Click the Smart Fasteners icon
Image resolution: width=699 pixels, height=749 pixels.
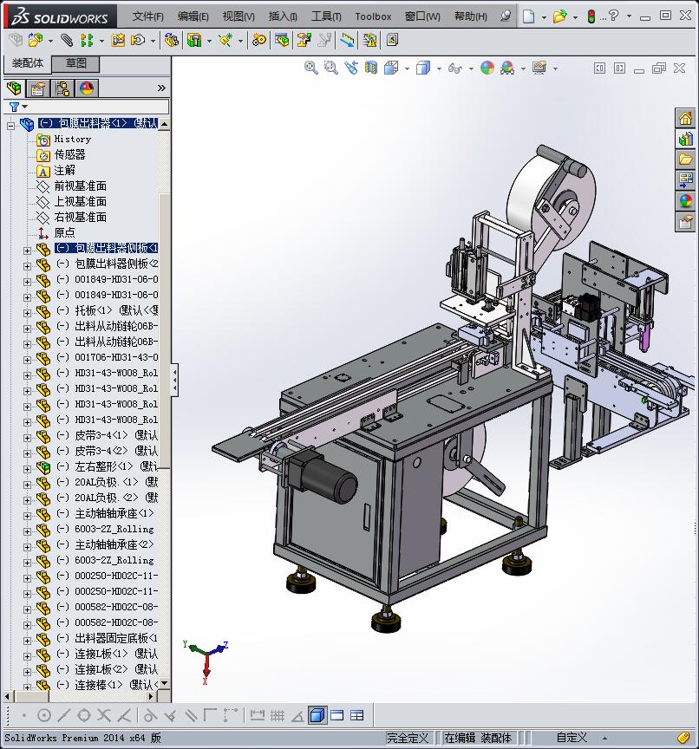click(118, 40)
